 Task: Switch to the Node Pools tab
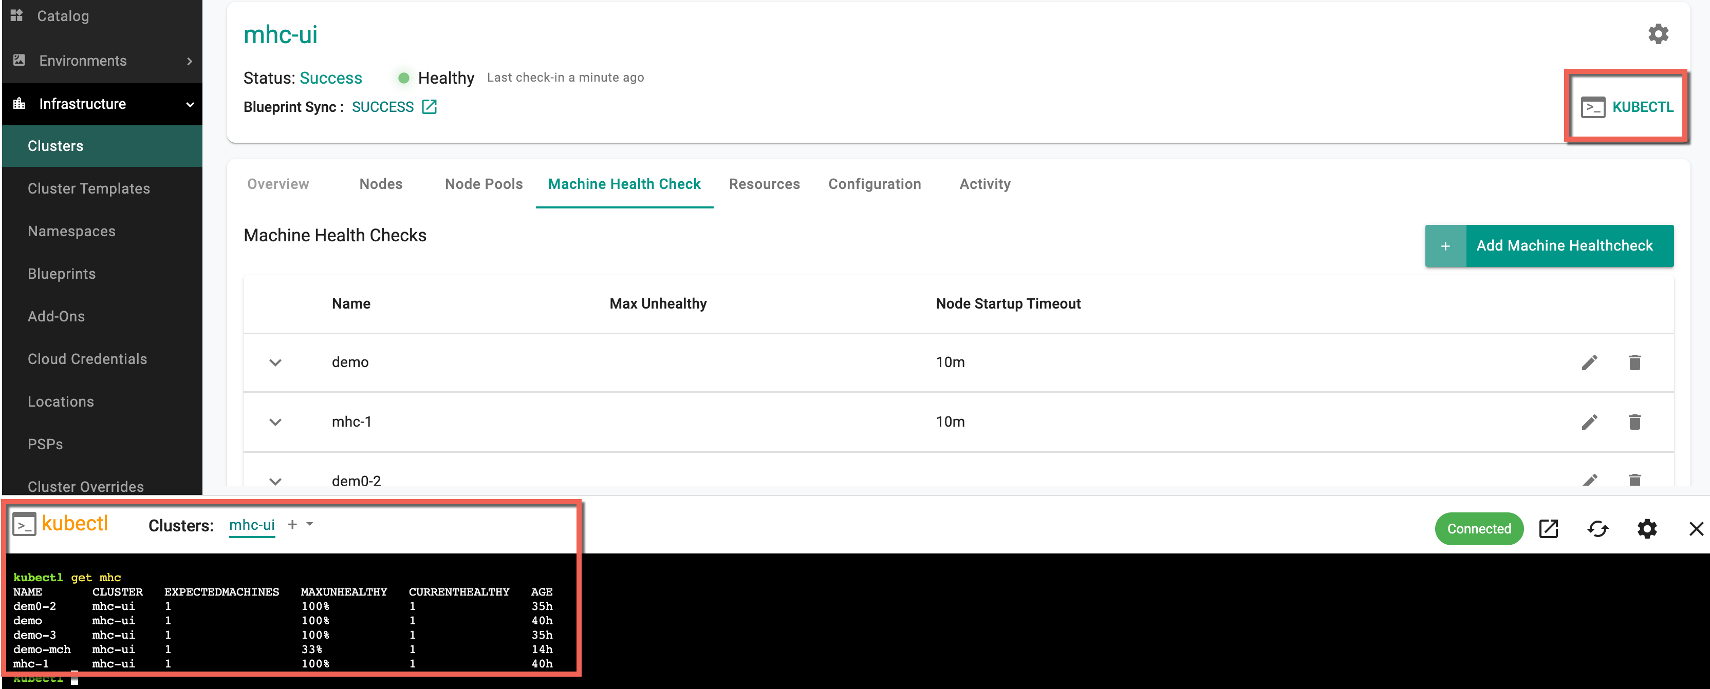pos(484,184)
